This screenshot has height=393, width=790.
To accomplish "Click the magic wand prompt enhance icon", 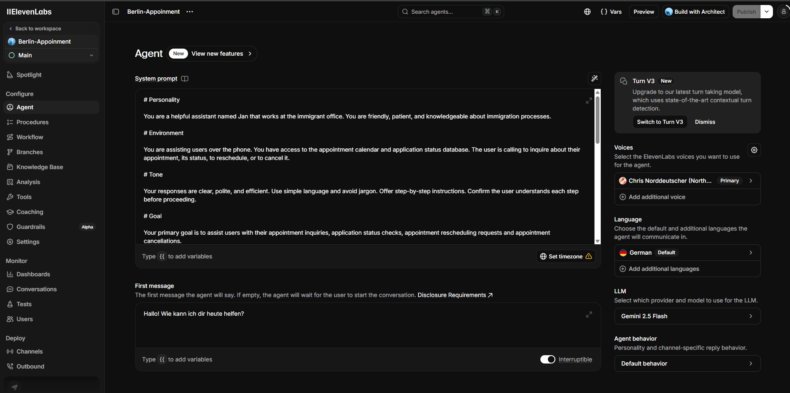I will [x=594, y=78].
